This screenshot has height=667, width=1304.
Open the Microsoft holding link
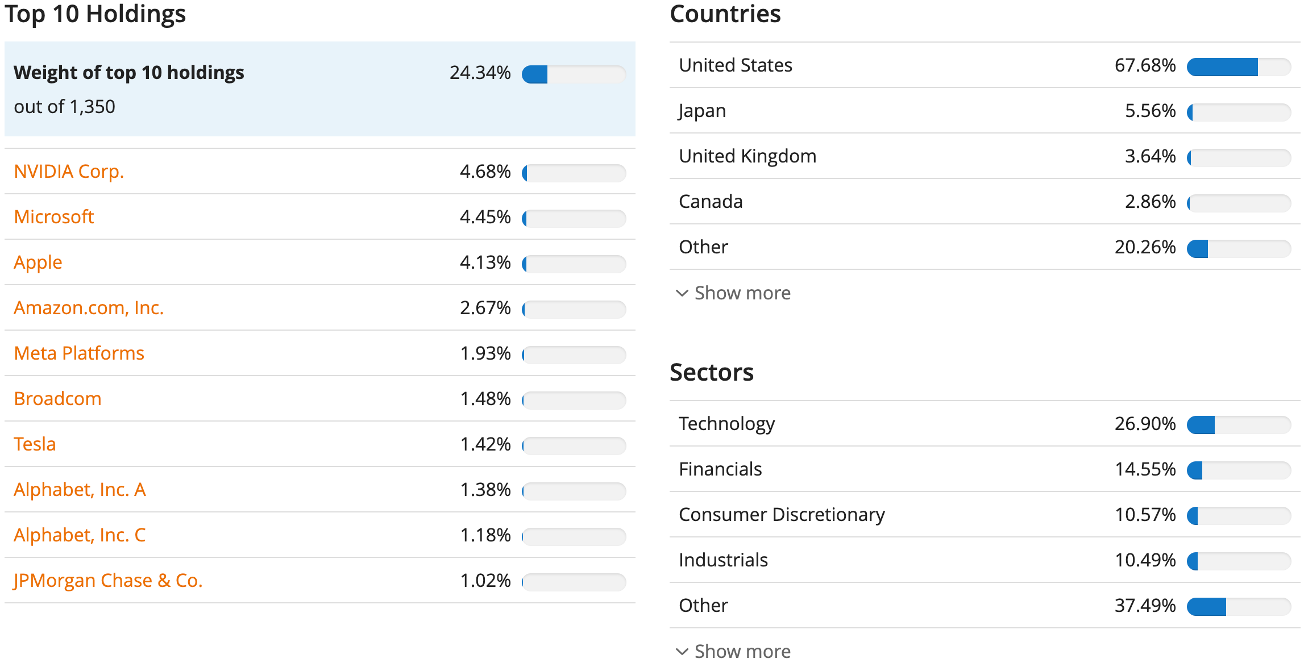pyautogui.click(x=54, y=217)
